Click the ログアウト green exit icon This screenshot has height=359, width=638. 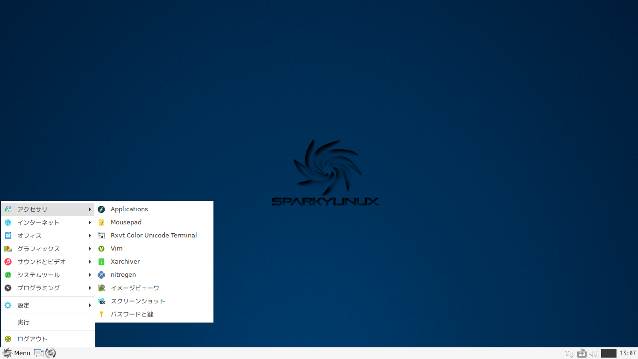[x=8, y=339]
